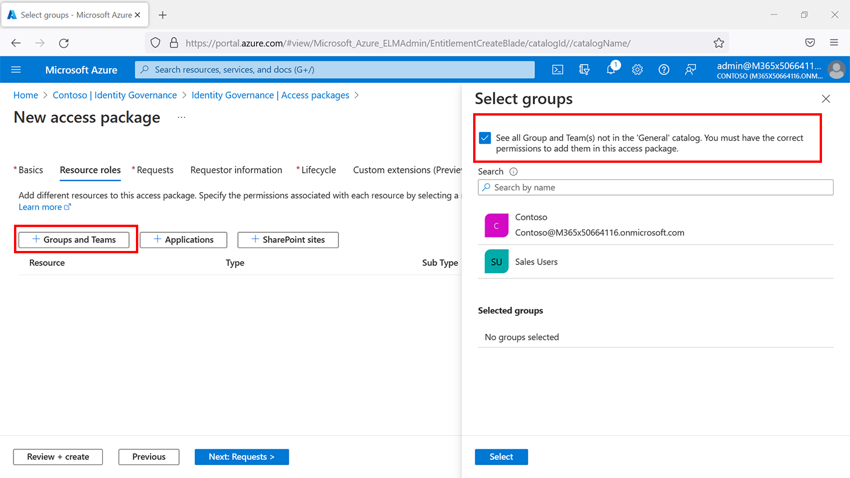850x478 pixels.
Task: Click the feedback icon in header
Action: 690,69
